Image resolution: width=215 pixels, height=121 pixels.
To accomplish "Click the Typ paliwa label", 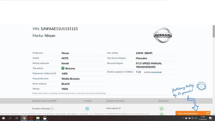I will click(38, 68).
